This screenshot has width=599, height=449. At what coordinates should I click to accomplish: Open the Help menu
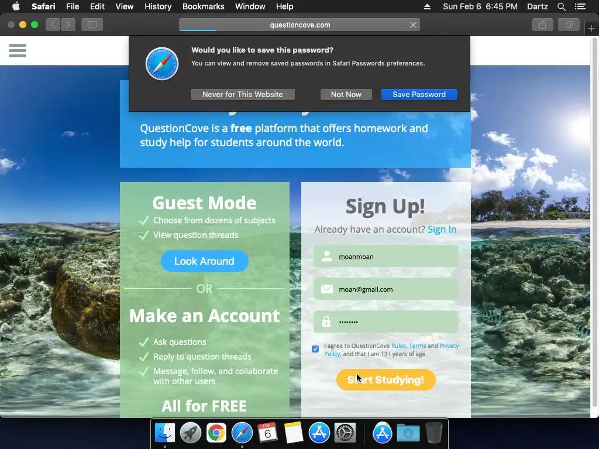tap(285, 6)
